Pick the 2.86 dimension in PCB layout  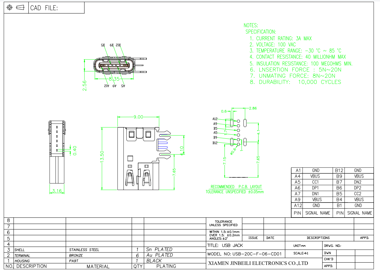click(x=252, y=108)
